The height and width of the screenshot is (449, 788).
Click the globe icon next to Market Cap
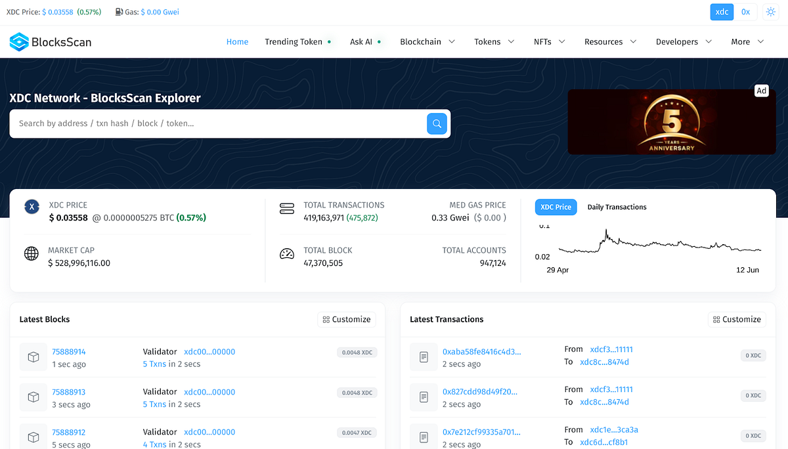pyautogui.click(x=31, y=253)
